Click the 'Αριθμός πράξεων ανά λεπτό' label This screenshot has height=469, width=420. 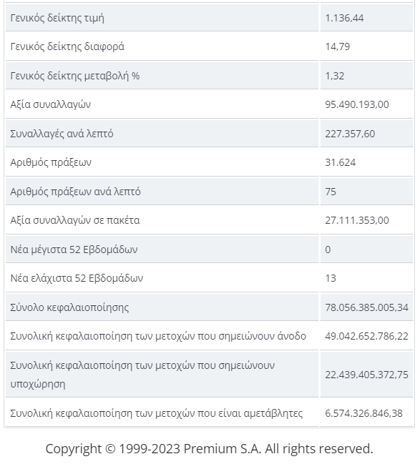pyautogui.click(x=75, y=192)
